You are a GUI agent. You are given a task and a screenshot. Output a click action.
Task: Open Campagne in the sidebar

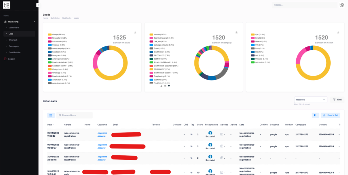[14, 46]
